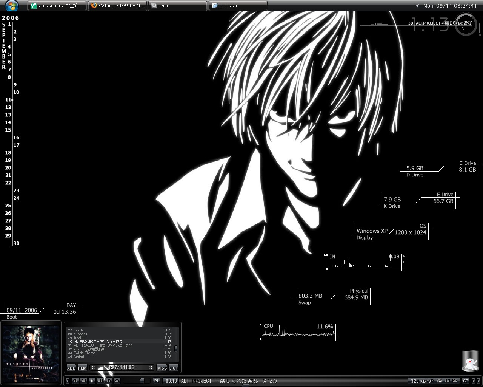Click the far-left player bar grip button

pyautogui.click(x=68, y=381)
